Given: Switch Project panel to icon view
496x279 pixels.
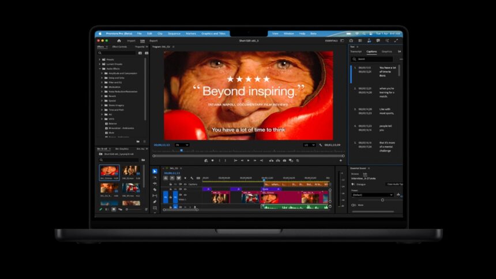Looking at the screenshot, I should (x=114, y=209).
